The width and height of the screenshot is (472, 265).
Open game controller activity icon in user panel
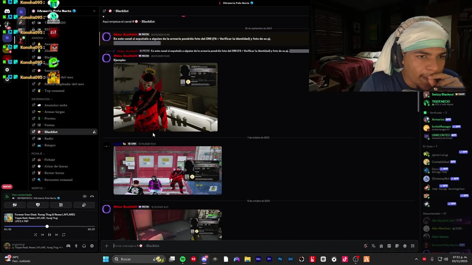tap(68, 246)
